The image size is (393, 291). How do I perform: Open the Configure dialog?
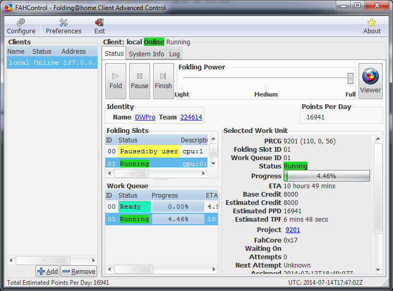21,27
